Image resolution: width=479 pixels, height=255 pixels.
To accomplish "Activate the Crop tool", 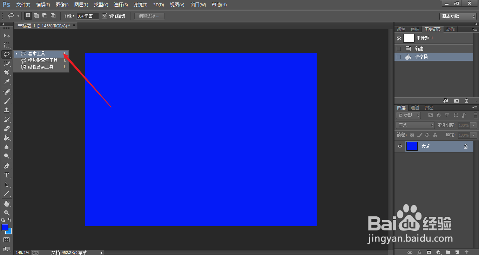I will point(7,73).
